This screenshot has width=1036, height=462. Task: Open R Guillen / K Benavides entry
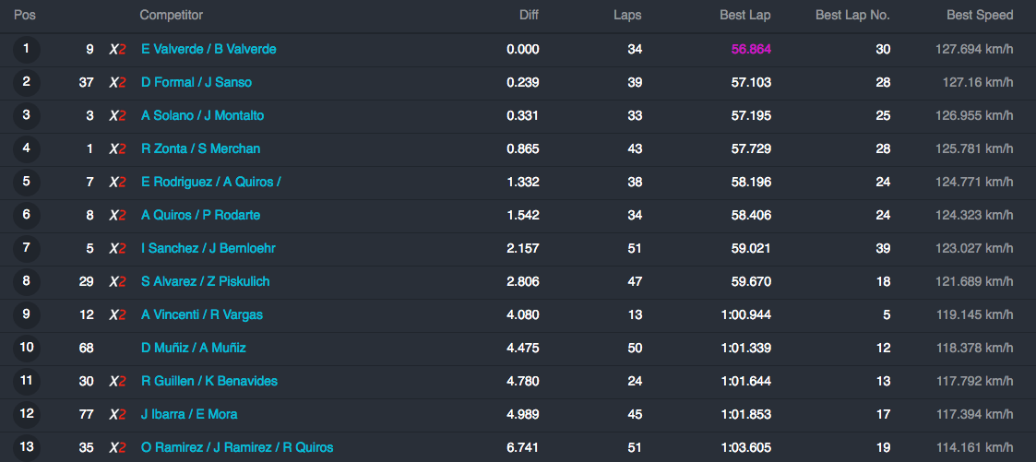209,382
